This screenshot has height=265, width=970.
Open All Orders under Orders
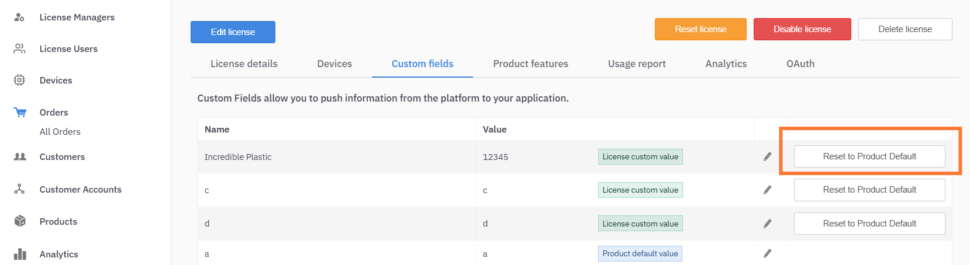(x=60, y=132)
